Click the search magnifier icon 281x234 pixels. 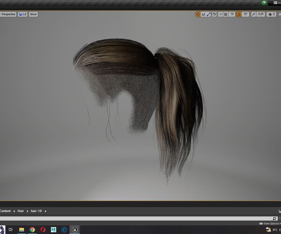click(274, 219)
